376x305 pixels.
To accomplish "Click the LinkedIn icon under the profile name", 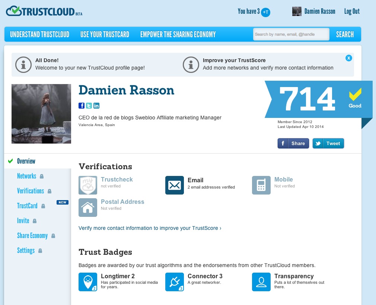I will pyautogui.click(x=96, y=106).
